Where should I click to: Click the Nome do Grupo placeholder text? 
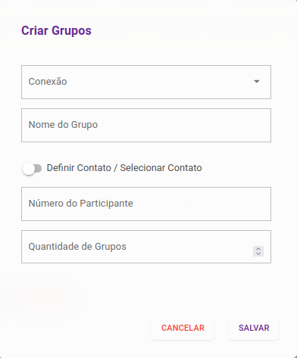[63, 125]
